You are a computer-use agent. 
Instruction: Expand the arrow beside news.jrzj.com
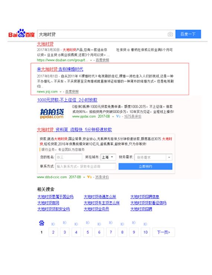pos(60,92)
